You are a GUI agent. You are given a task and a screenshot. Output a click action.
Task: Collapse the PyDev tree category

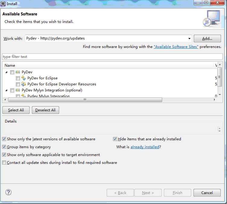tap(6, 72)
